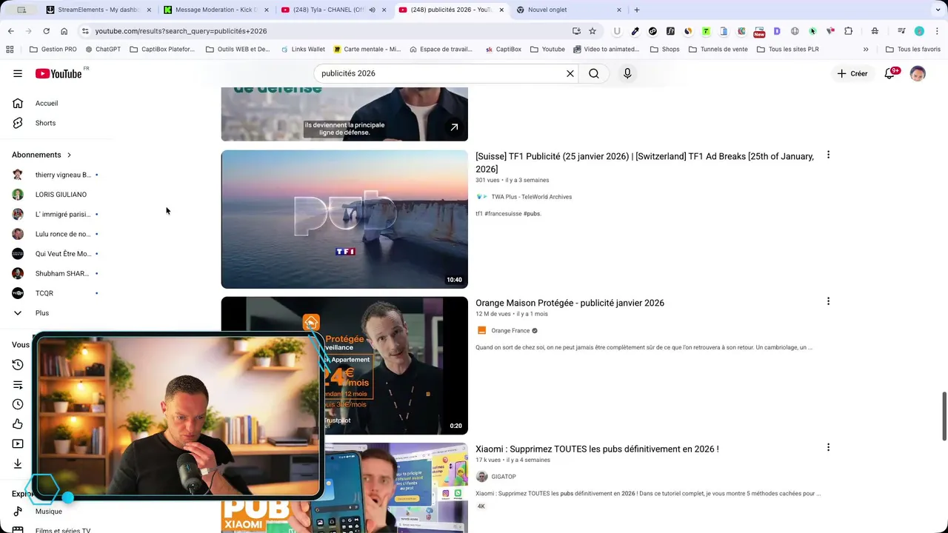Open the Tous les favoris folder
948x533 pixels.
tap(912, 50)
